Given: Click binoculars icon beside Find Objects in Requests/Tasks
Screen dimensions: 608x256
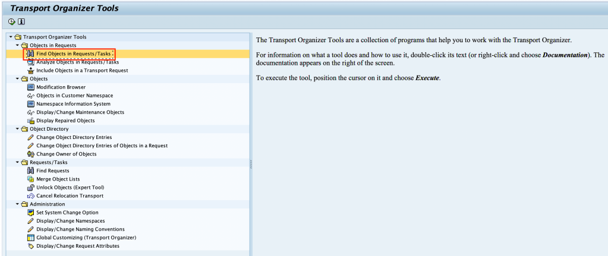Looking at the screenshot, I should (31, 54).
